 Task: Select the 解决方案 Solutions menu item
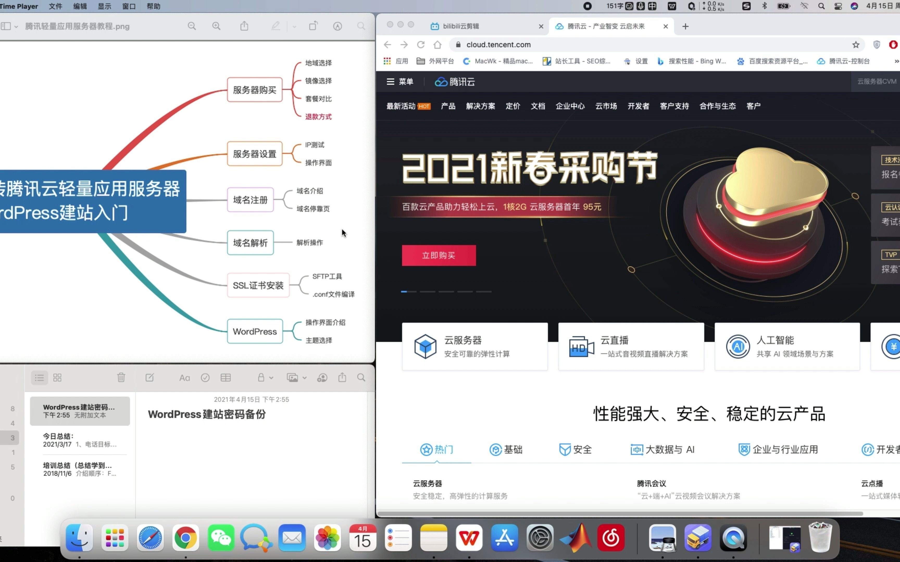click(x=479, y=106)
